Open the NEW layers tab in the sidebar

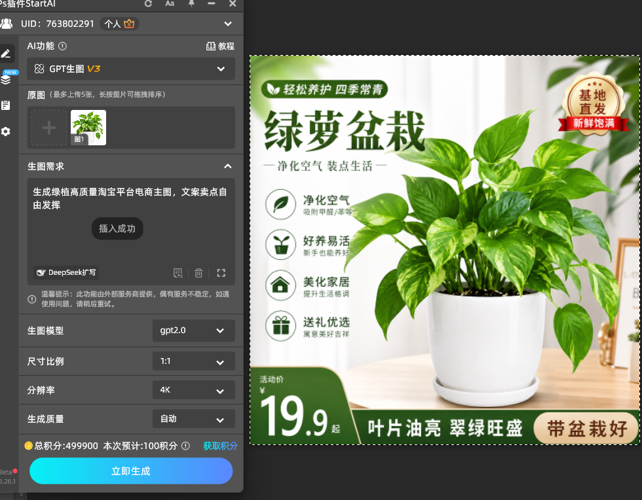(x=7, y=78)
